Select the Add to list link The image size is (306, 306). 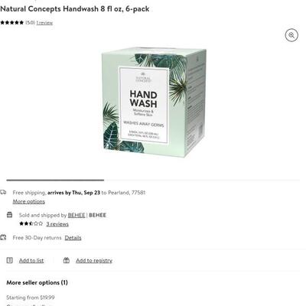point(31,260)
